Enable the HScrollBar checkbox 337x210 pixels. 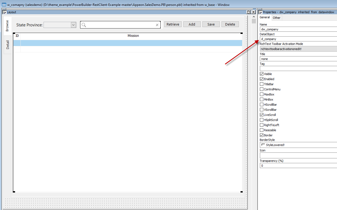[x=262, y=105]
